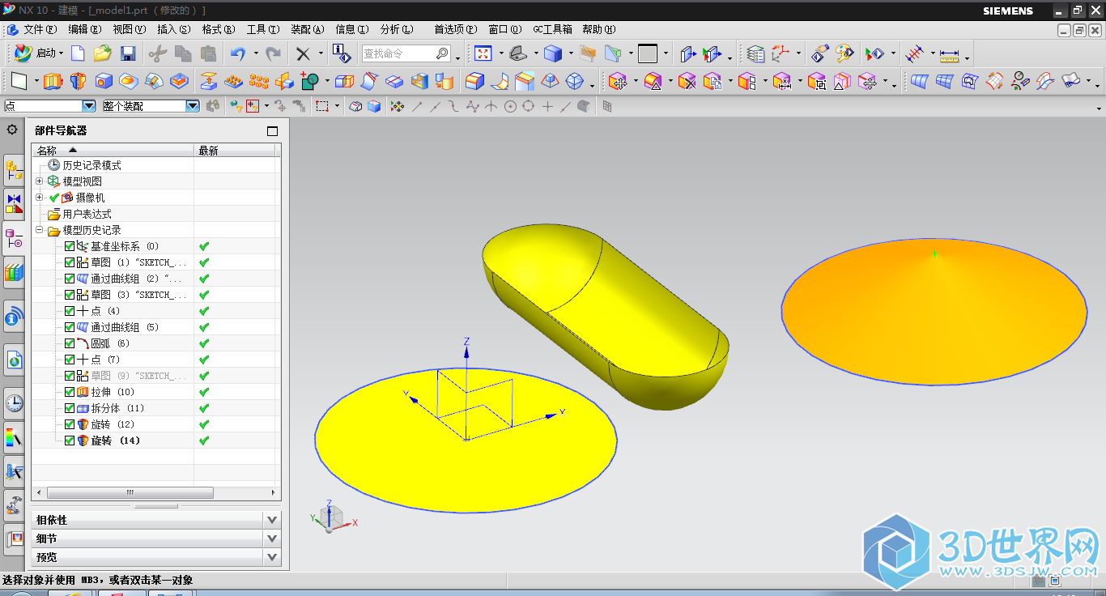Click the Edit Object Display palette icon

coord(845,53)
